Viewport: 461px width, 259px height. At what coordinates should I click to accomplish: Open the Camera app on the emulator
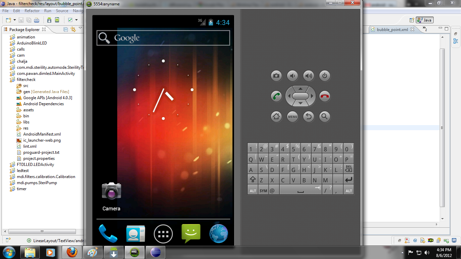[111, 197]
